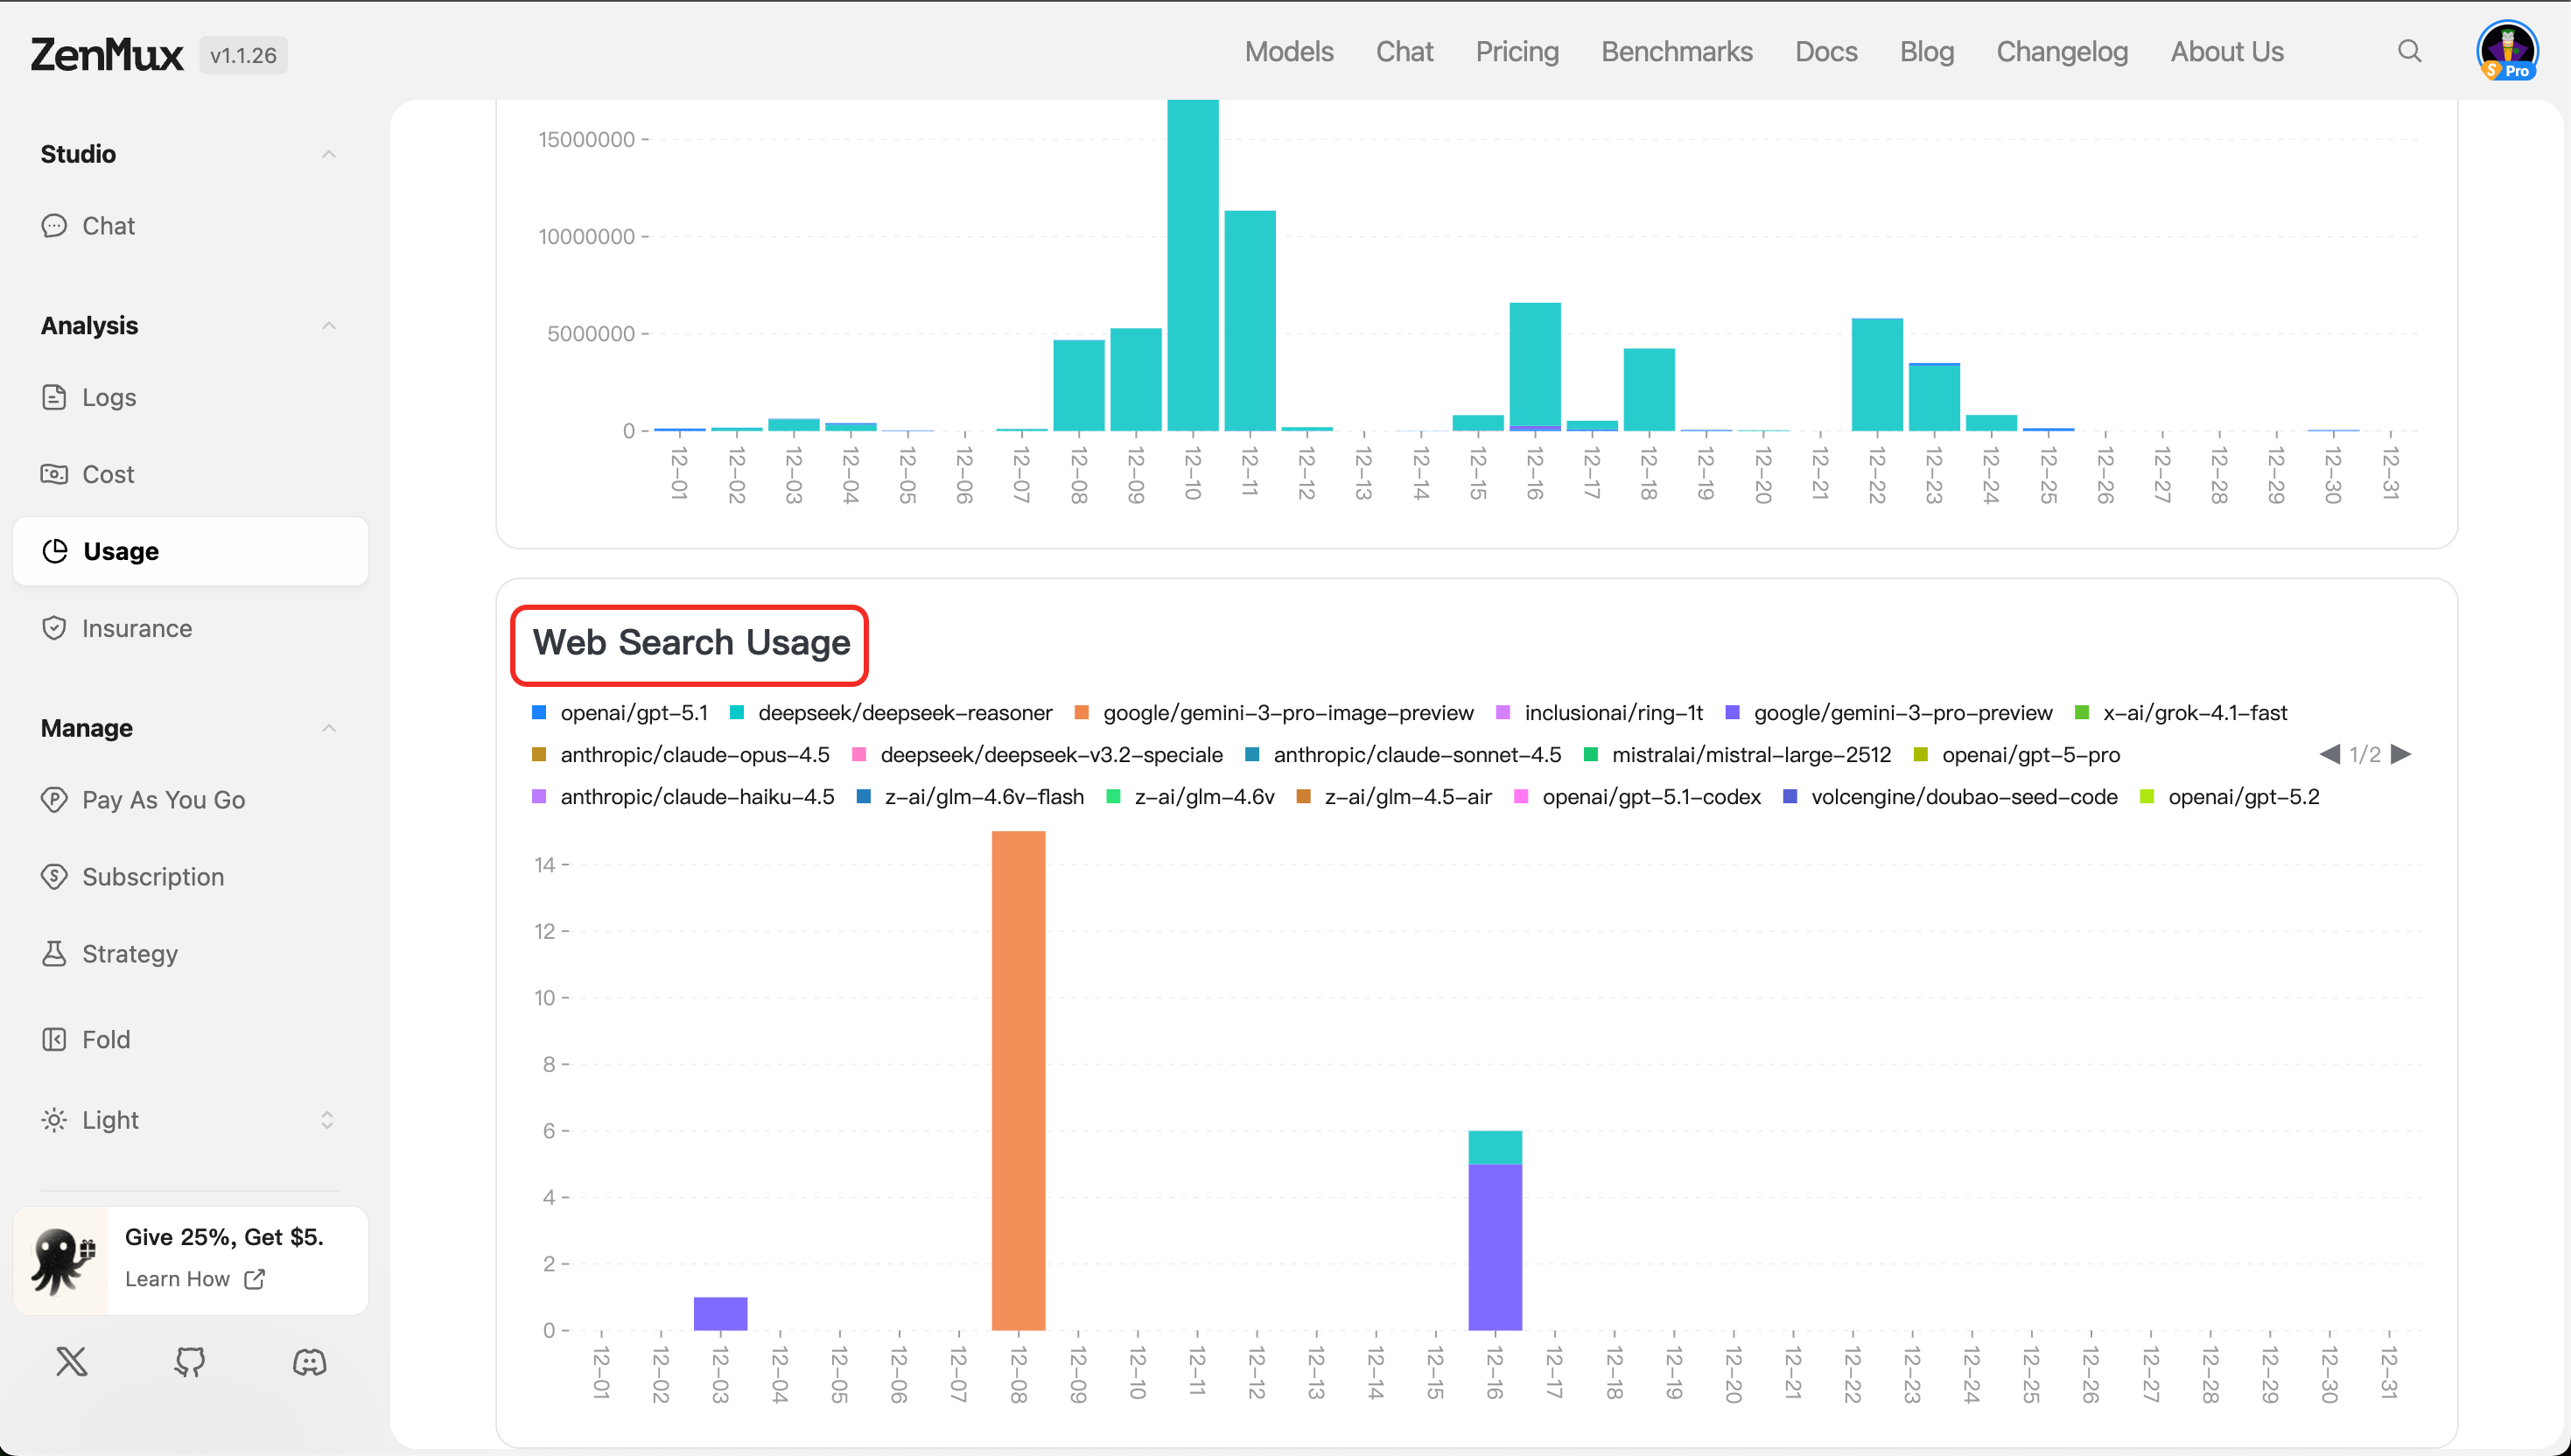Open the GitHub icon link
2571x1456 pixels.
190,1361
